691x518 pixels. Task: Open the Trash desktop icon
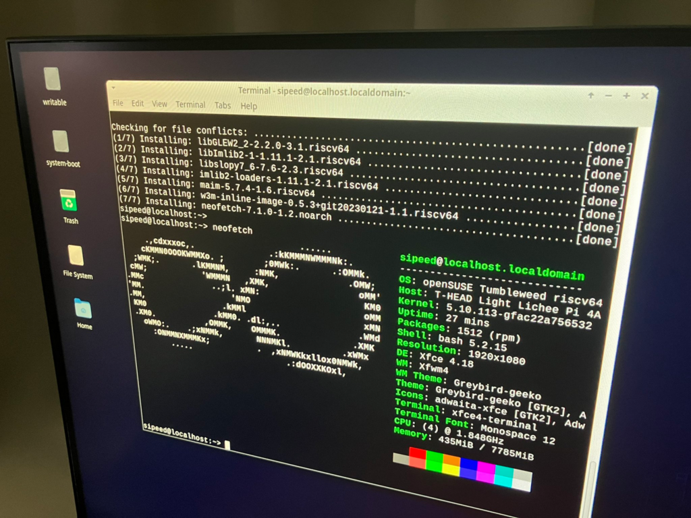point(69,206)
